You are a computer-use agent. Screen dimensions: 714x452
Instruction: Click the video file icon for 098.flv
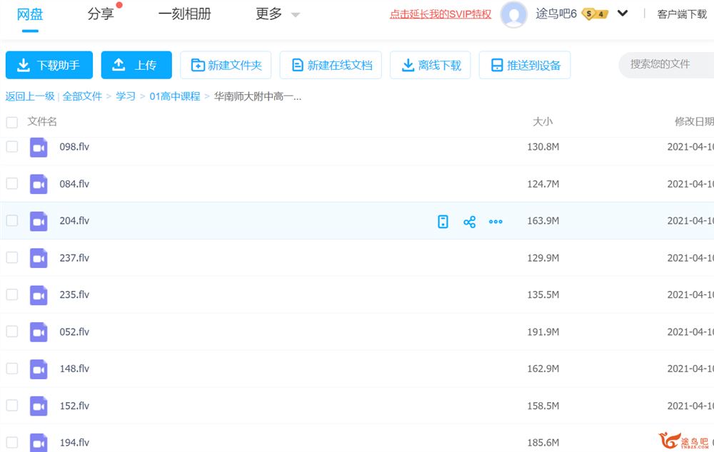tap(39, 148)
